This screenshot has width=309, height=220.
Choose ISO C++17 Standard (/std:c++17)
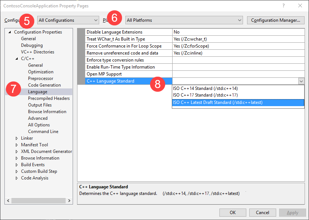pyautogui.click(x=238, y=95)
